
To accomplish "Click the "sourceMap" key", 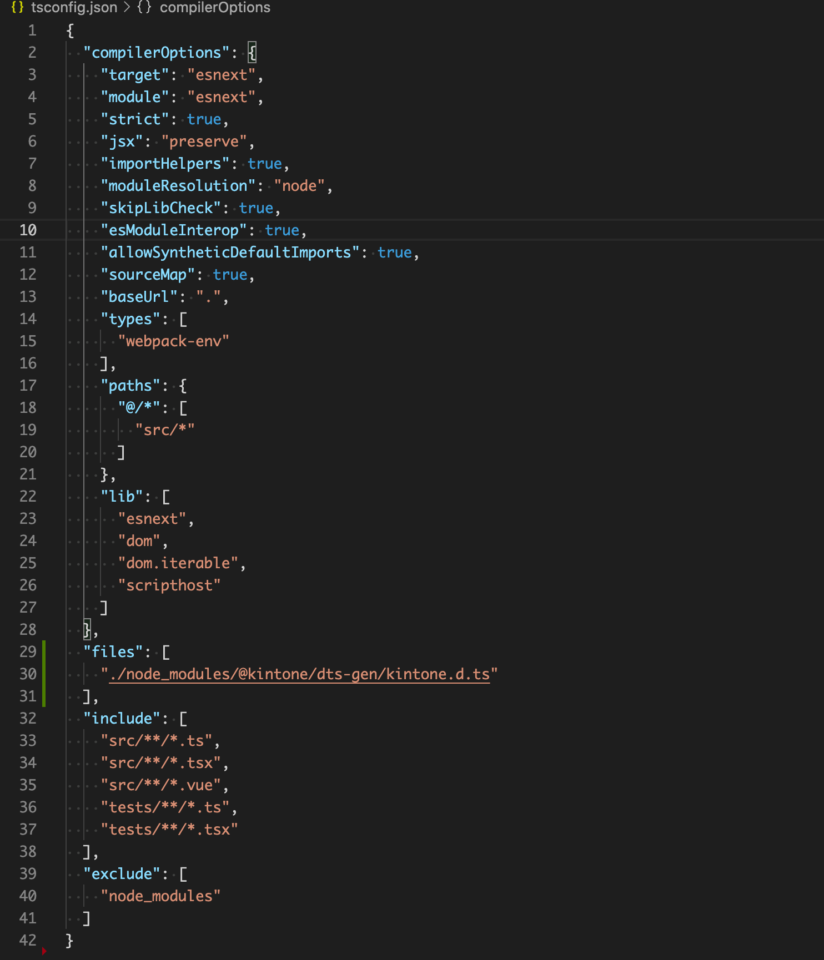I will click(x=148, y=275).
